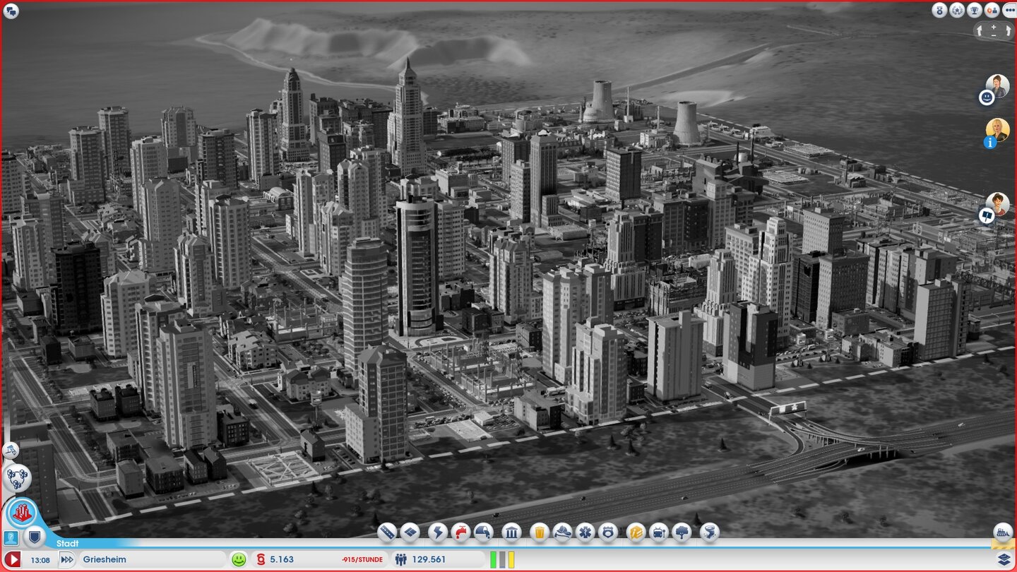The image size is (1017, 572).
Task: Open the medal achievements icon
Action: tap(939, 10)
